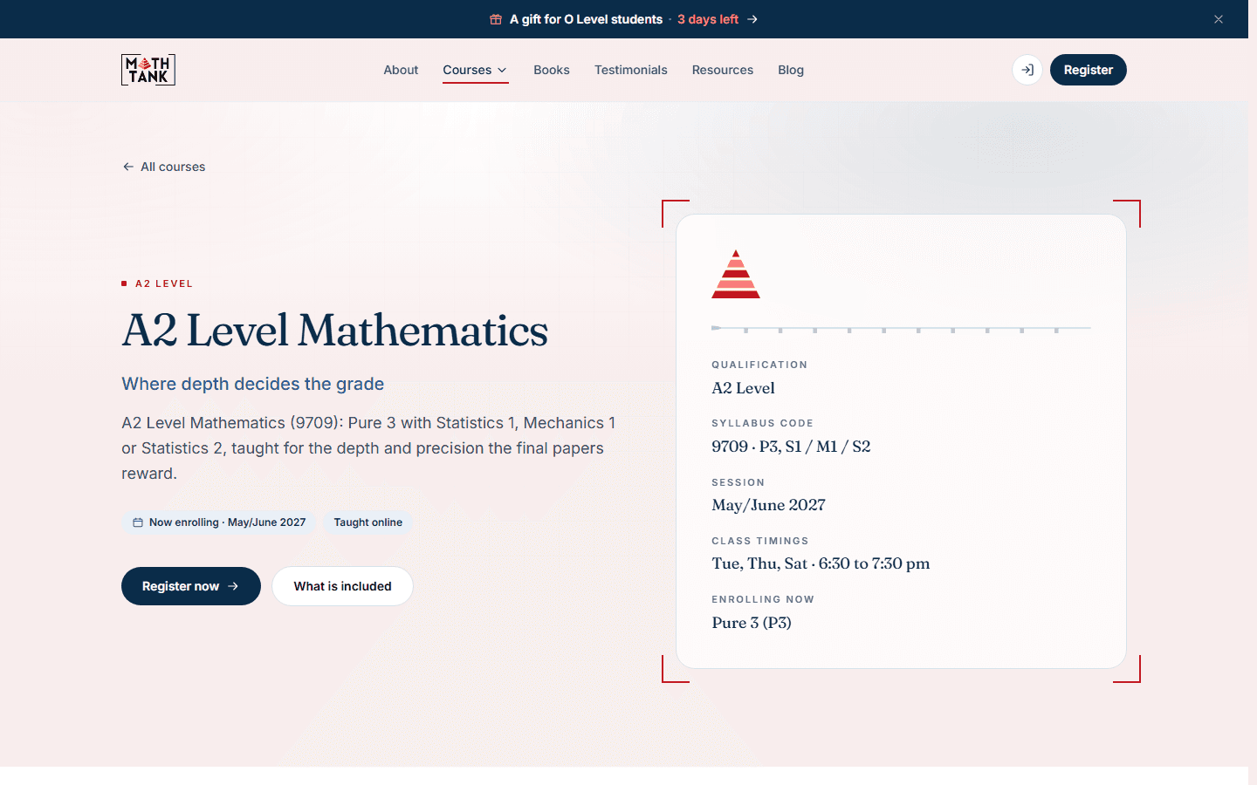The height and width of the screenshot is (785, 1257).
Task: Click the Register now button
Action: click(191, 586)
